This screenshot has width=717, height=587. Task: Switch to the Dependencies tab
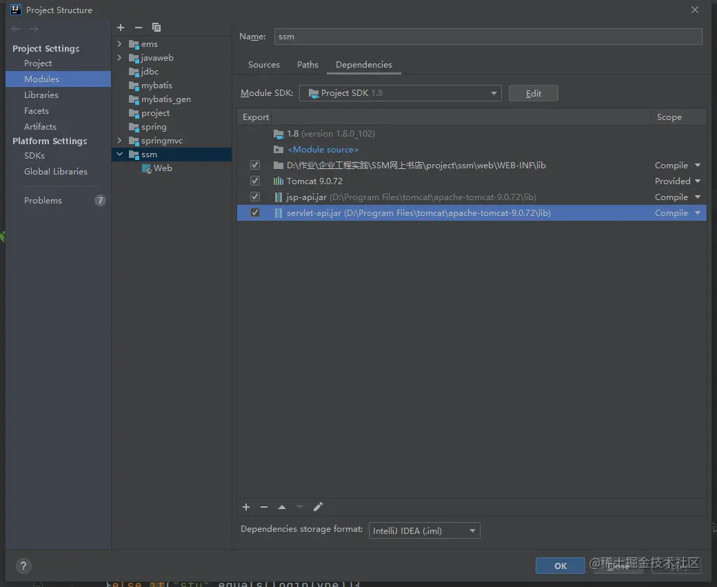pyautogui.click(x=364, y=65)
